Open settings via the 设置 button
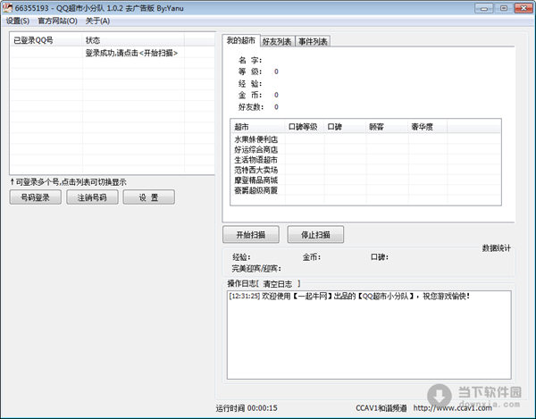 [x=148, y=197]
